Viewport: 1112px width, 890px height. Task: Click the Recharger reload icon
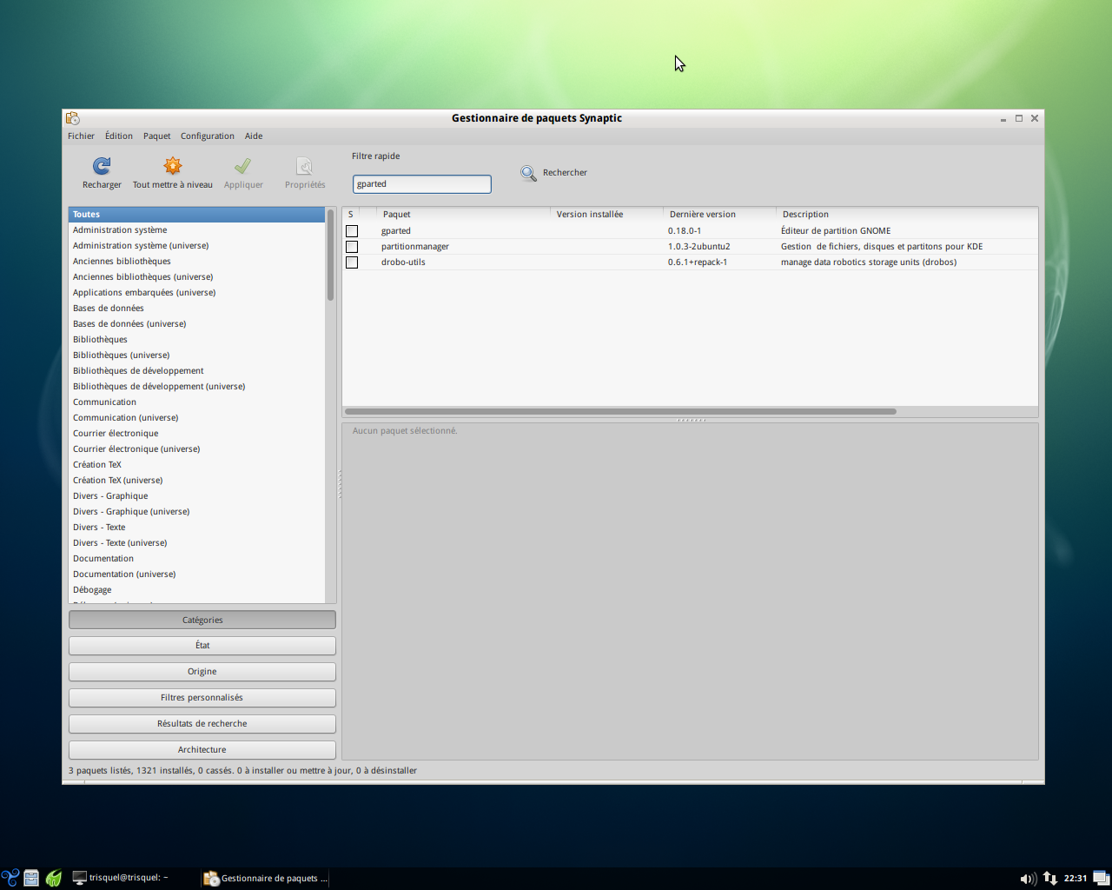click(x=102, y=166)
